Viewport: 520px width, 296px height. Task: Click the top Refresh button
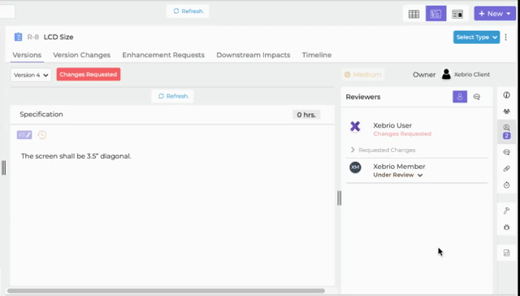pyautogui.click(x=188, y=11)
